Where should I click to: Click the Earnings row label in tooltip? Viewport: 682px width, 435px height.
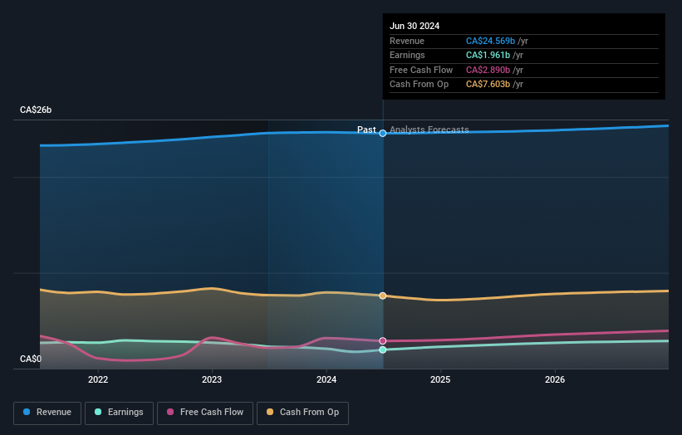tap(407, 55)
